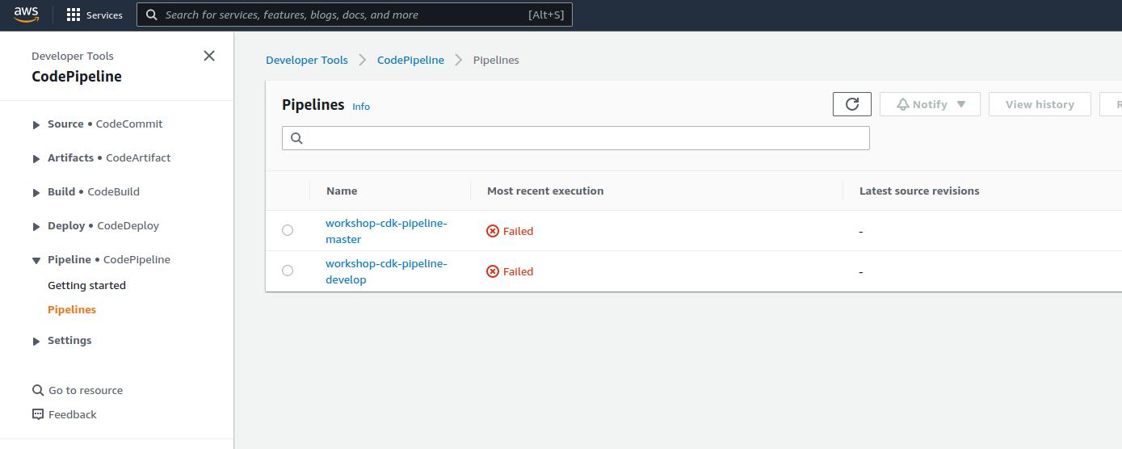Refresh the pipelines list
This screenshot has width=1122, height=449.
click(851, 104)
